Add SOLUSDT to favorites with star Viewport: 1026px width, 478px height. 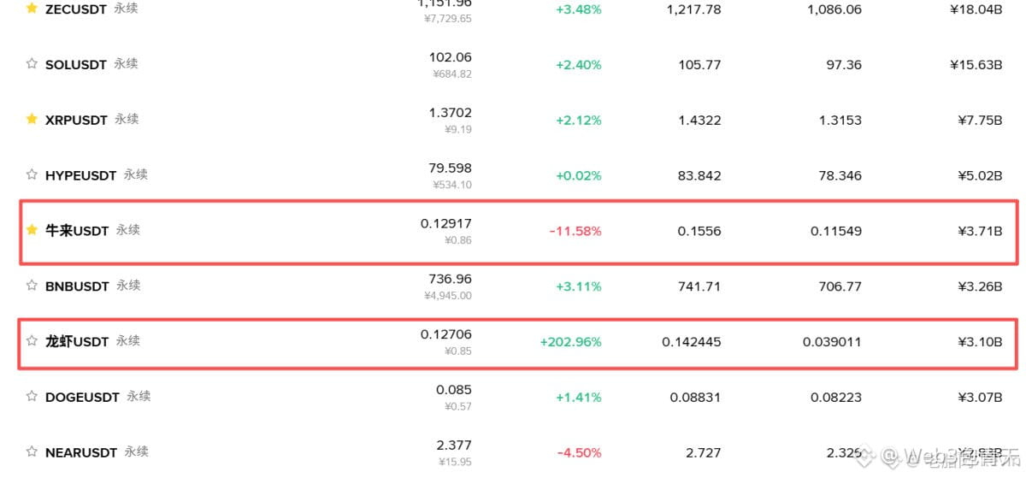pyautogui.click(x=32, y=63)
